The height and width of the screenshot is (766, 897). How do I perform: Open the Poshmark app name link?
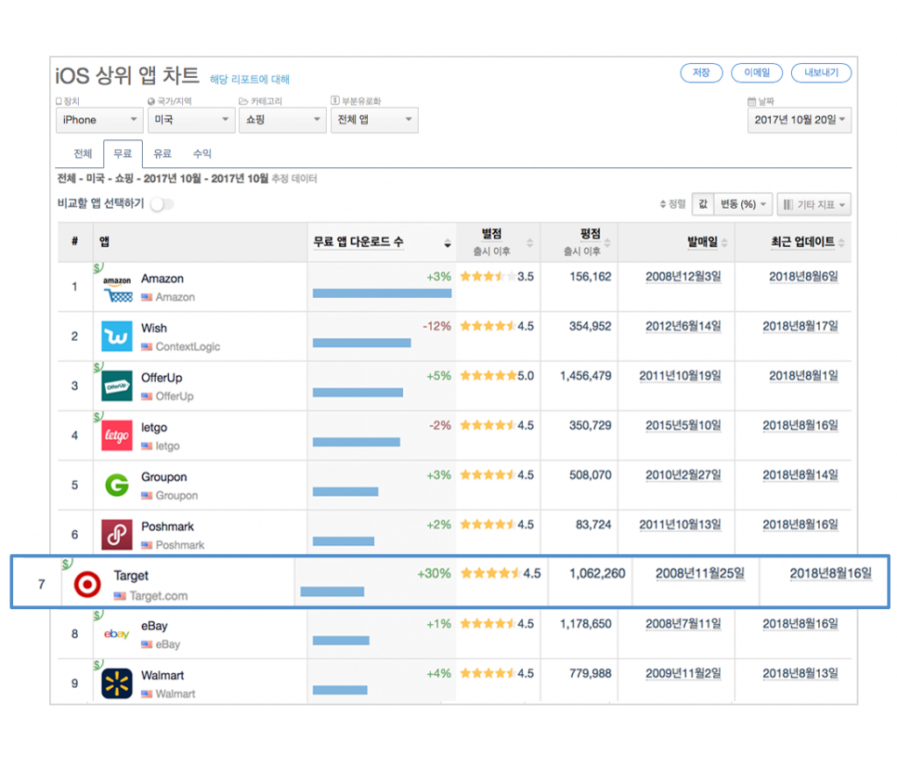[x=167, y=527]
